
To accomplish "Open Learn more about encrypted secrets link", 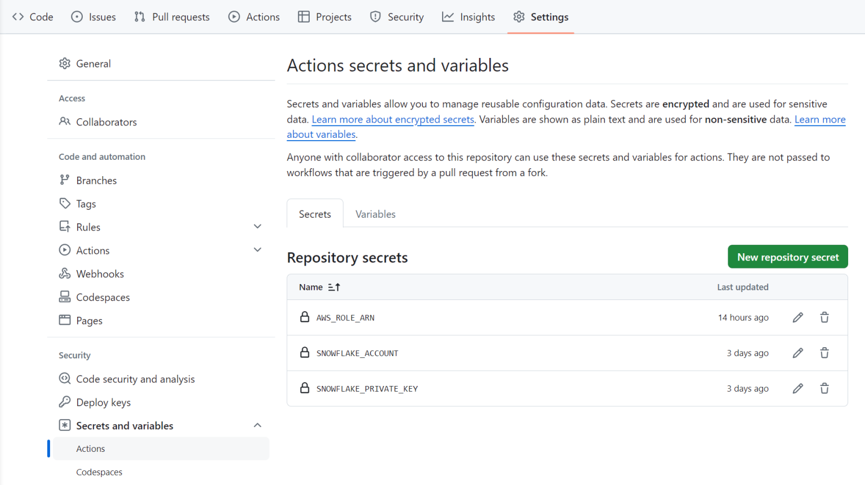I will (393, 119).
